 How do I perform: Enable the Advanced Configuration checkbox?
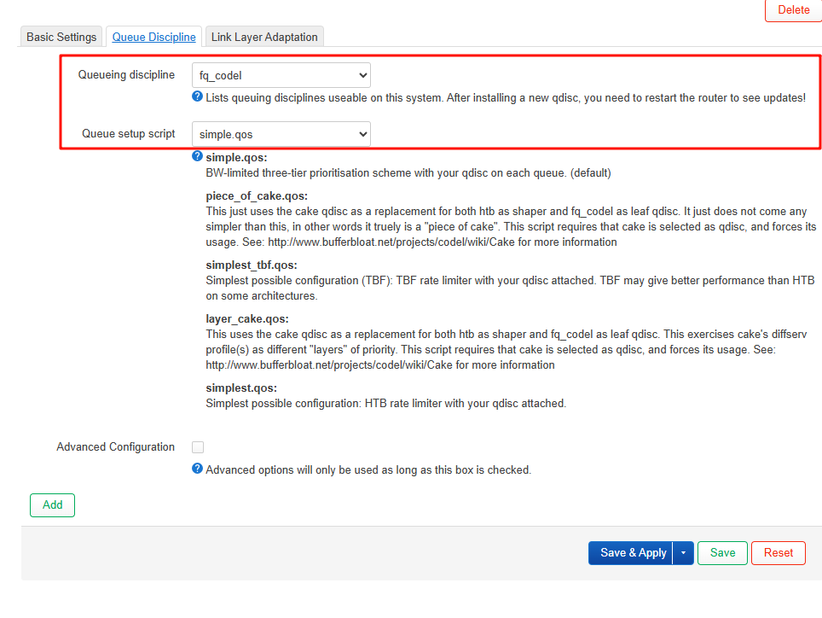pos(198,447)
